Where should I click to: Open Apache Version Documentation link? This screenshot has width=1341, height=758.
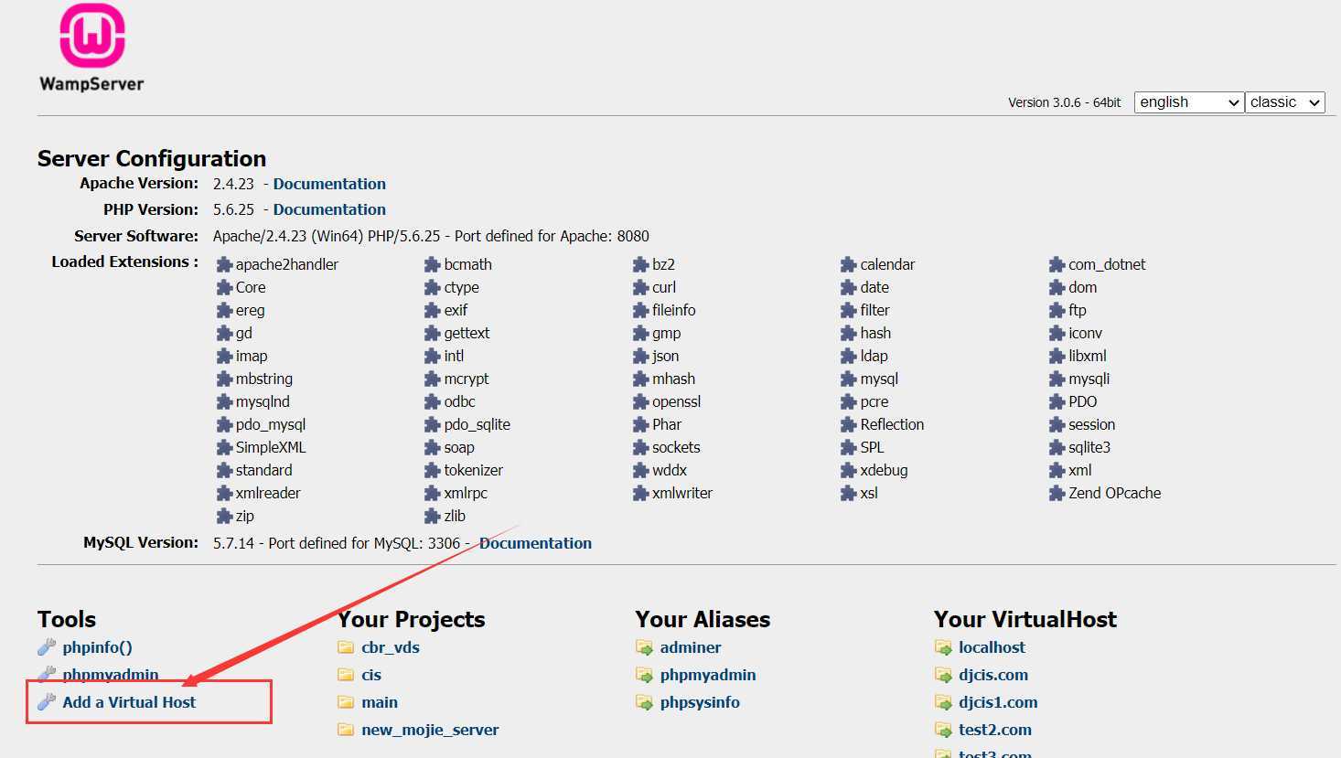click(x=329, y=184)
